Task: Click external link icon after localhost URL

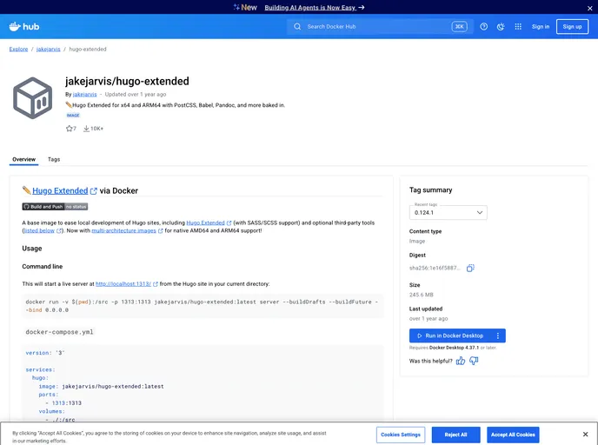Action: point(156,284)
